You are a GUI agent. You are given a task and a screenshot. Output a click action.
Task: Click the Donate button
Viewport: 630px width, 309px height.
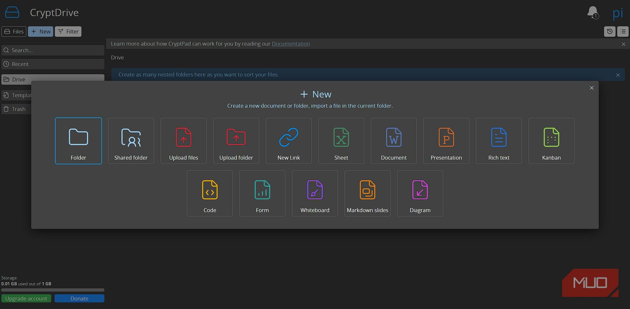tap(79, 298)
